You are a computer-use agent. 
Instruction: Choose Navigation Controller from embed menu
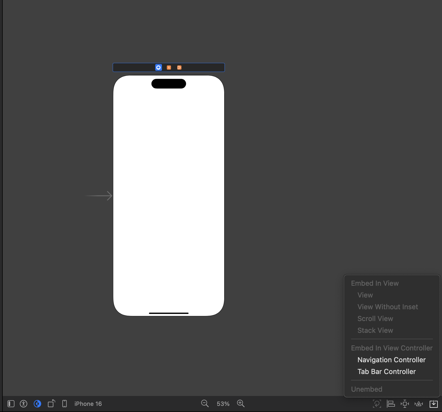pyautogui.click(x=391, y=360)
